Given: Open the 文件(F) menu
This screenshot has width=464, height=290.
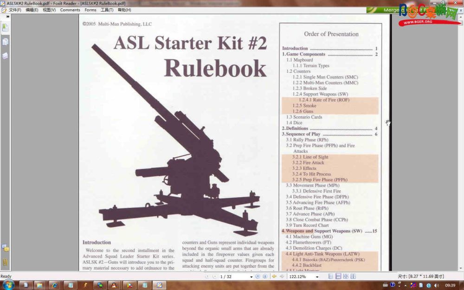Looking at the screenshot, I should (15, 10).
